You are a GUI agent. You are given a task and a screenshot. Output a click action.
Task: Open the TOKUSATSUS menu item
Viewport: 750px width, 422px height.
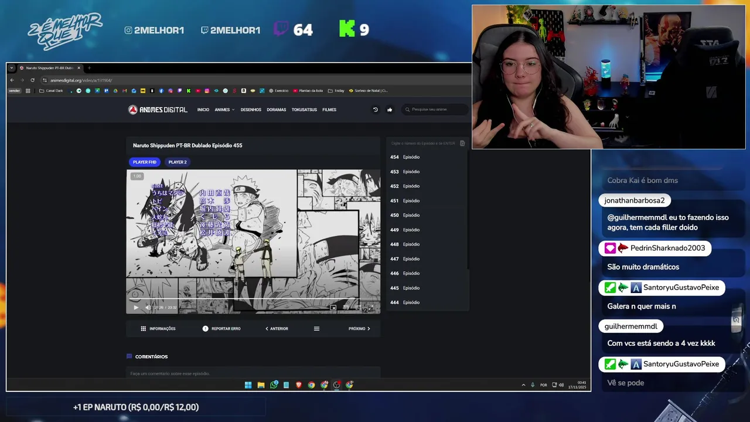pos(304,110)
